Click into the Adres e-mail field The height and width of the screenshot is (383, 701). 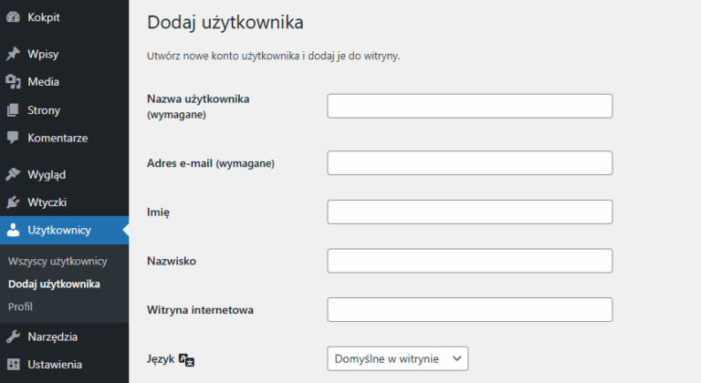469,163
